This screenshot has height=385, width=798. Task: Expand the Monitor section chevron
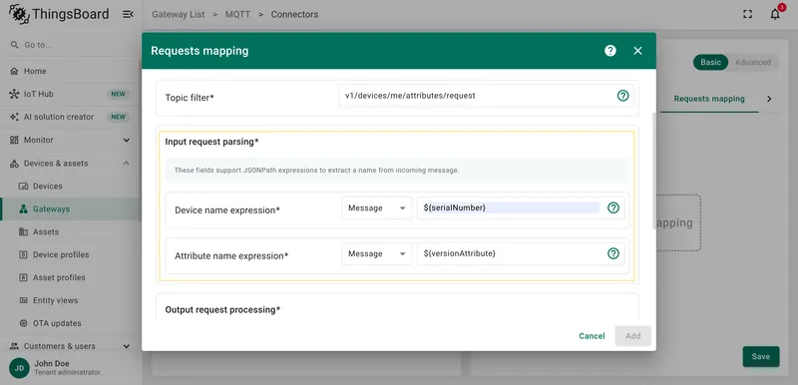127,140
